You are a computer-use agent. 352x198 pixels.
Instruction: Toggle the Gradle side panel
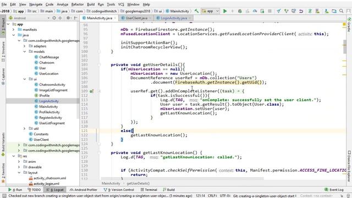point(349,25)
